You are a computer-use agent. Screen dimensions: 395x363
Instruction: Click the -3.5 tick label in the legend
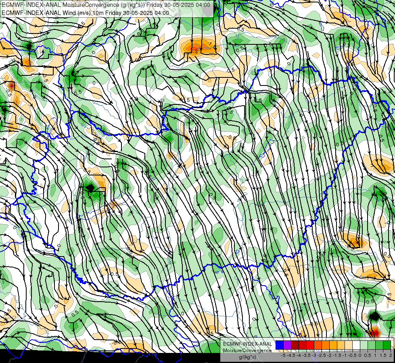306,355
